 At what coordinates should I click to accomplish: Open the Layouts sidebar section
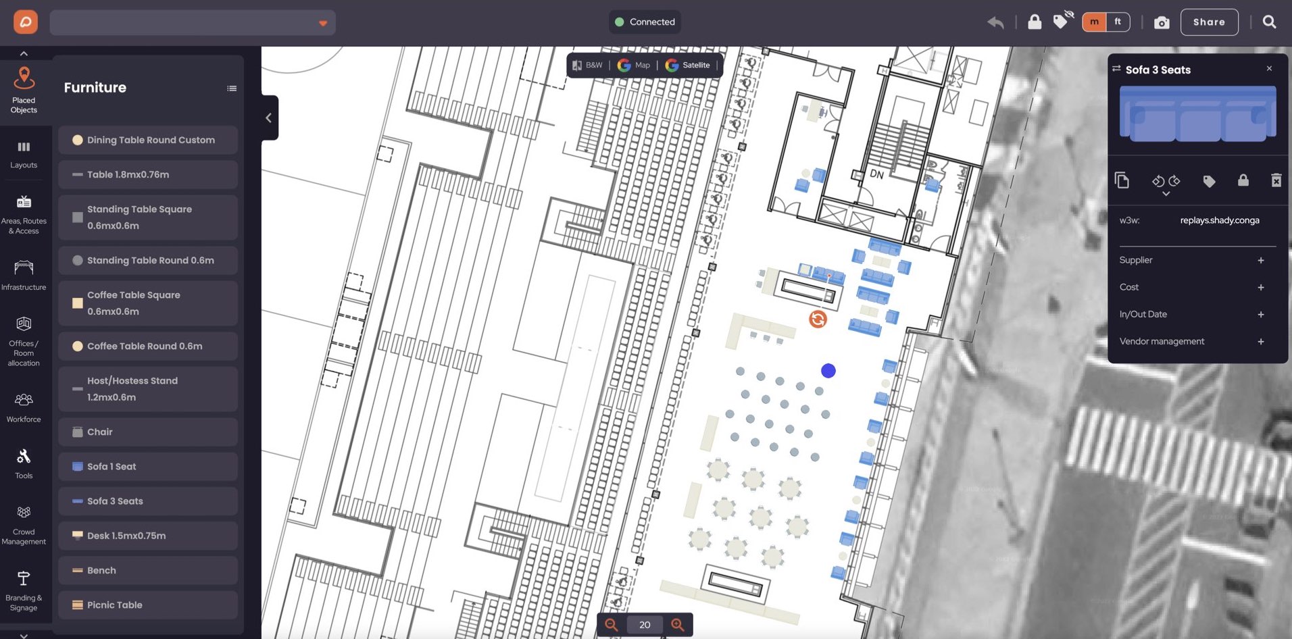coord(24,155)
